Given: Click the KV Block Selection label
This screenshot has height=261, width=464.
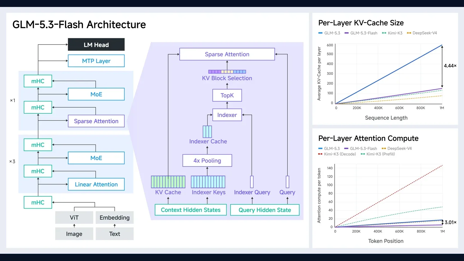Looking at the screenshot, I should click(227, 78).
